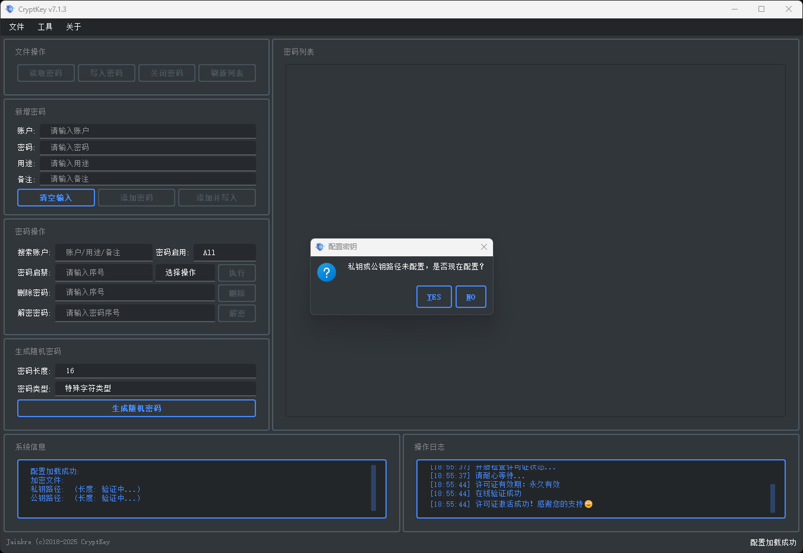Click the blue question mark dialog icon
Image resolution: width=803 pixels, height=553 pixels.
click(327, 272)
